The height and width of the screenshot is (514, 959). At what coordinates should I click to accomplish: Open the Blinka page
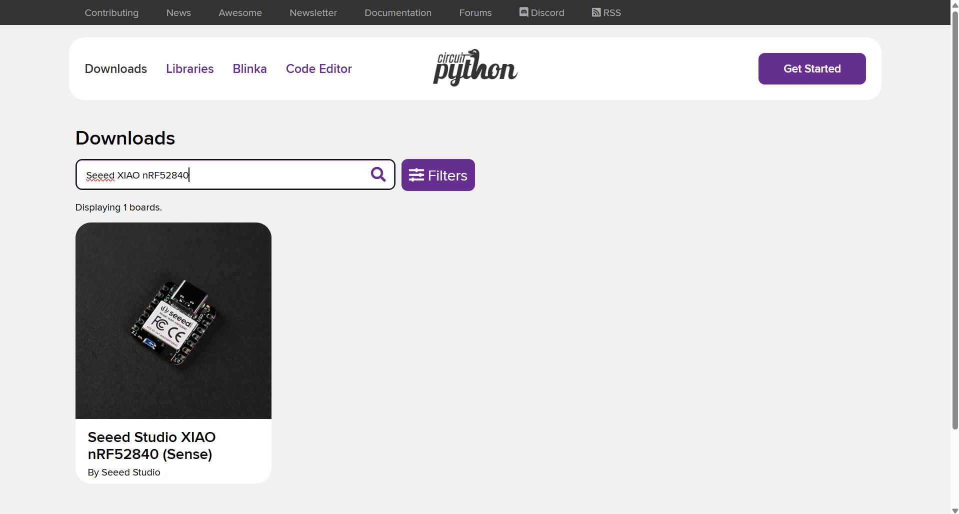249,68
